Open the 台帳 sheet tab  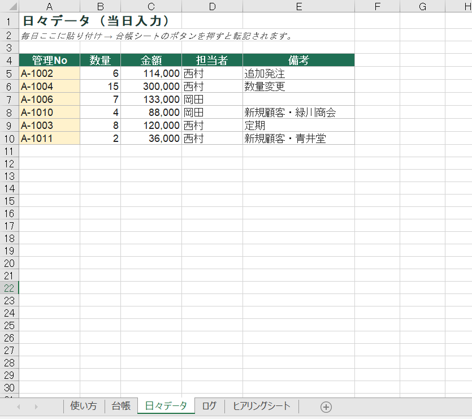click(x=121, y=406)
